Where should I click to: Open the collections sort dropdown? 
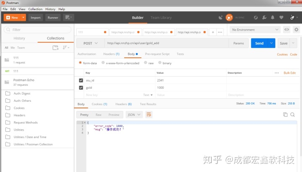click(x=66, y=47)
